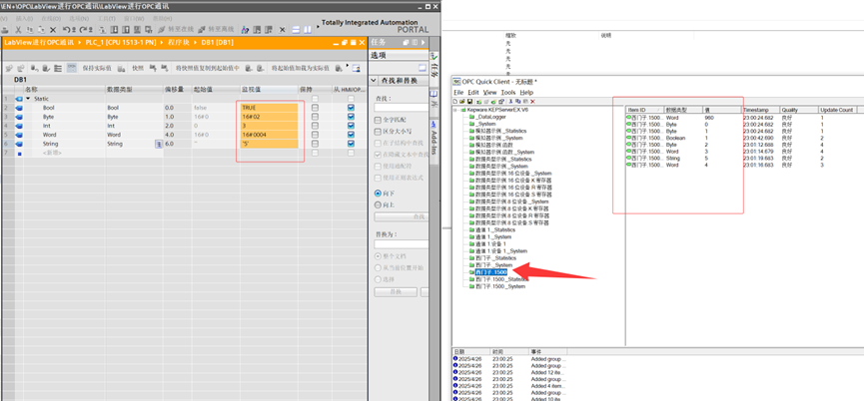Click the 转至在线 go online button
Viewport: 864px width, 401px height.
175,30
